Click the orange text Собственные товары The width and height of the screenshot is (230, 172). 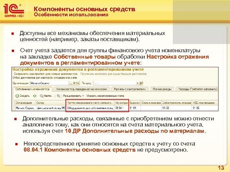(85, 57)
